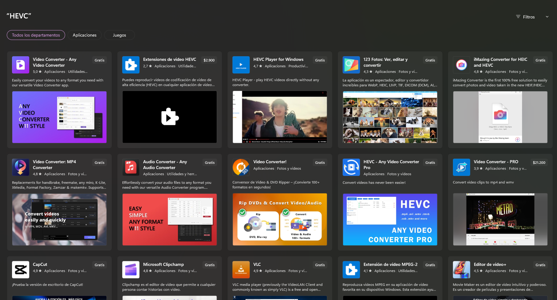The height and width of the screenshot is (300, 557).
Task: Click Gratis button for HEVC Player for Windows
Action: (320, 60)
